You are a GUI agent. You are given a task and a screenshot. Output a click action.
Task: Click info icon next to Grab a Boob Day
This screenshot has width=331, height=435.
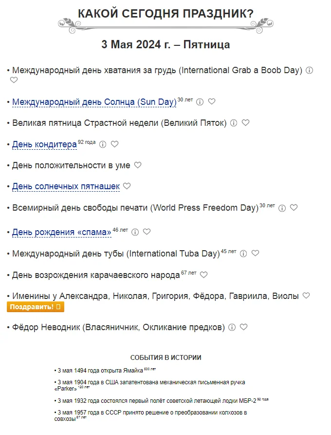point(309,70)
